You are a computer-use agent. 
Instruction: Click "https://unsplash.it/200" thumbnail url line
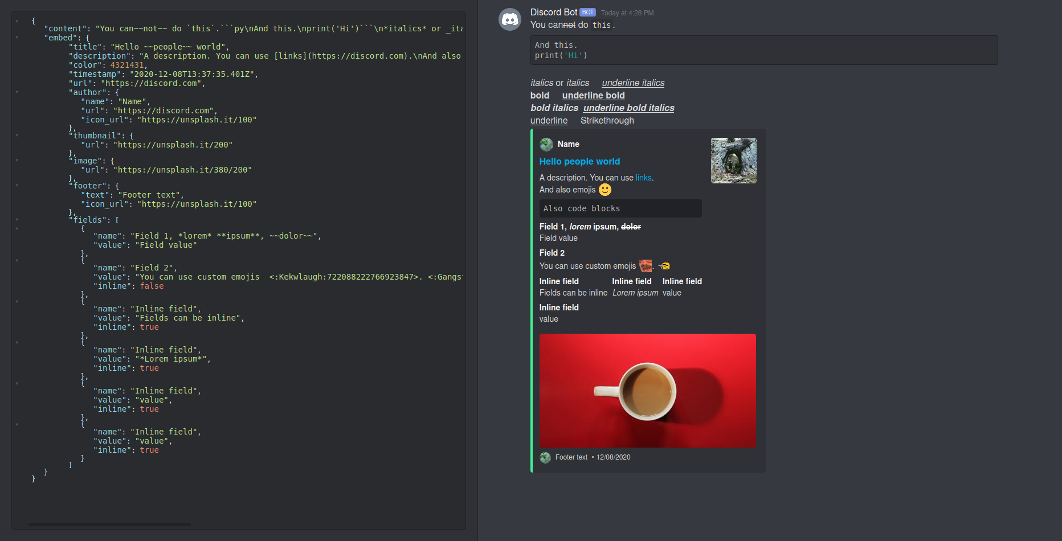(157, 145)
